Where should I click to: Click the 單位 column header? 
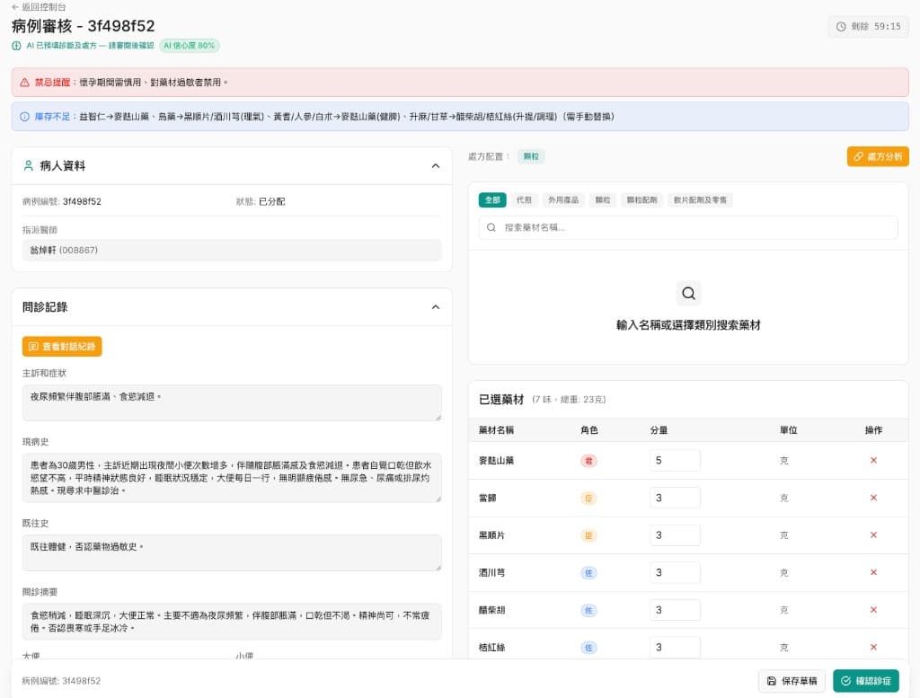(789, 430)
